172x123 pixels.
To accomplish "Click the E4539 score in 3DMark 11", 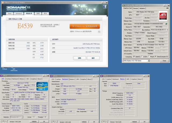I will (x=25, y=26).
